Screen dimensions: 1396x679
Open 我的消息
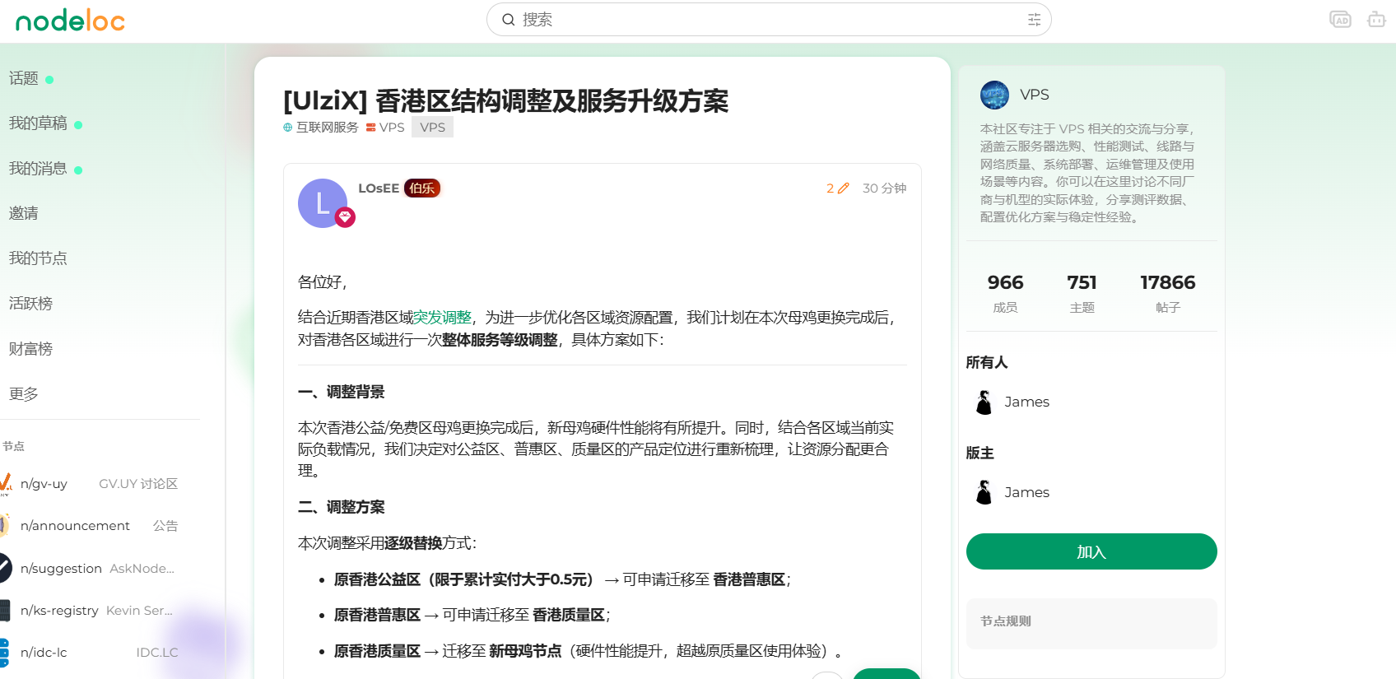click(38, 169)
